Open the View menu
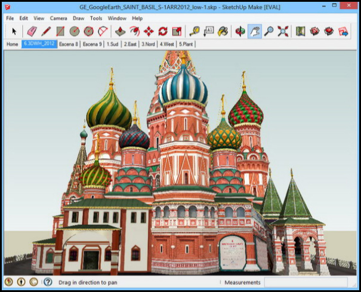Image resolution: width=361 pixels, height=292 pixels. click(x=39, y=18)
